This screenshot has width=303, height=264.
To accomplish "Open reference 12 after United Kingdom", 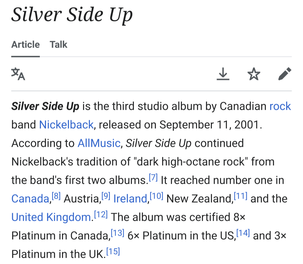I will (x=101, y=214).
